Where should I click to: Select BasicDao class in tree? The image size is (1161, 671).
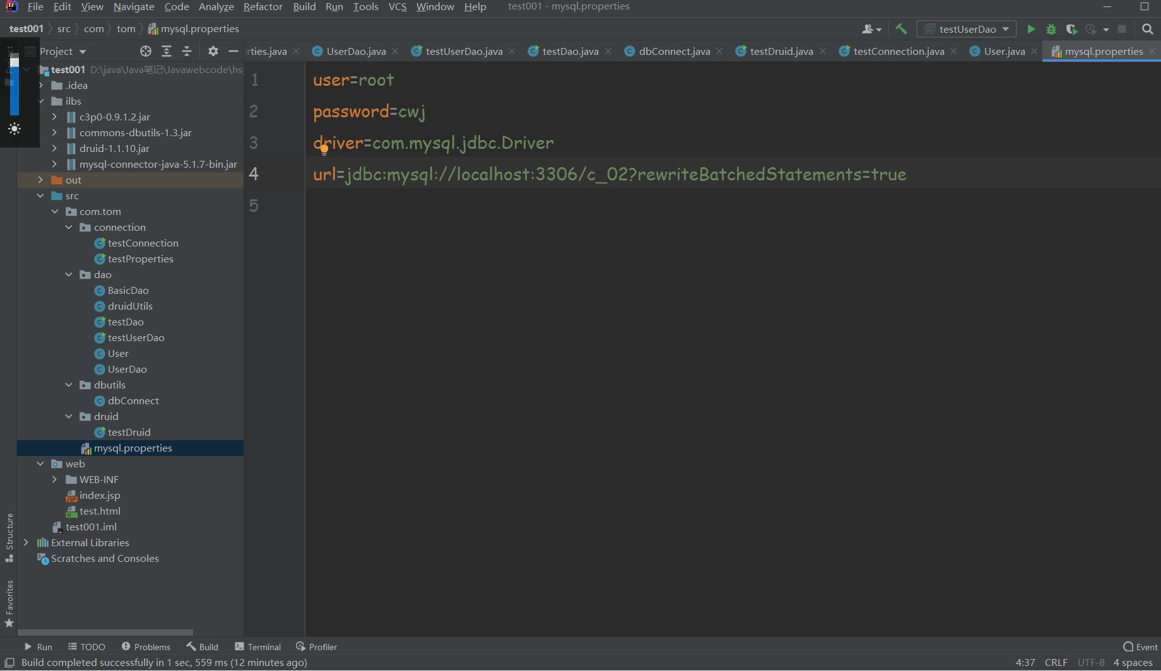[128, 290]
